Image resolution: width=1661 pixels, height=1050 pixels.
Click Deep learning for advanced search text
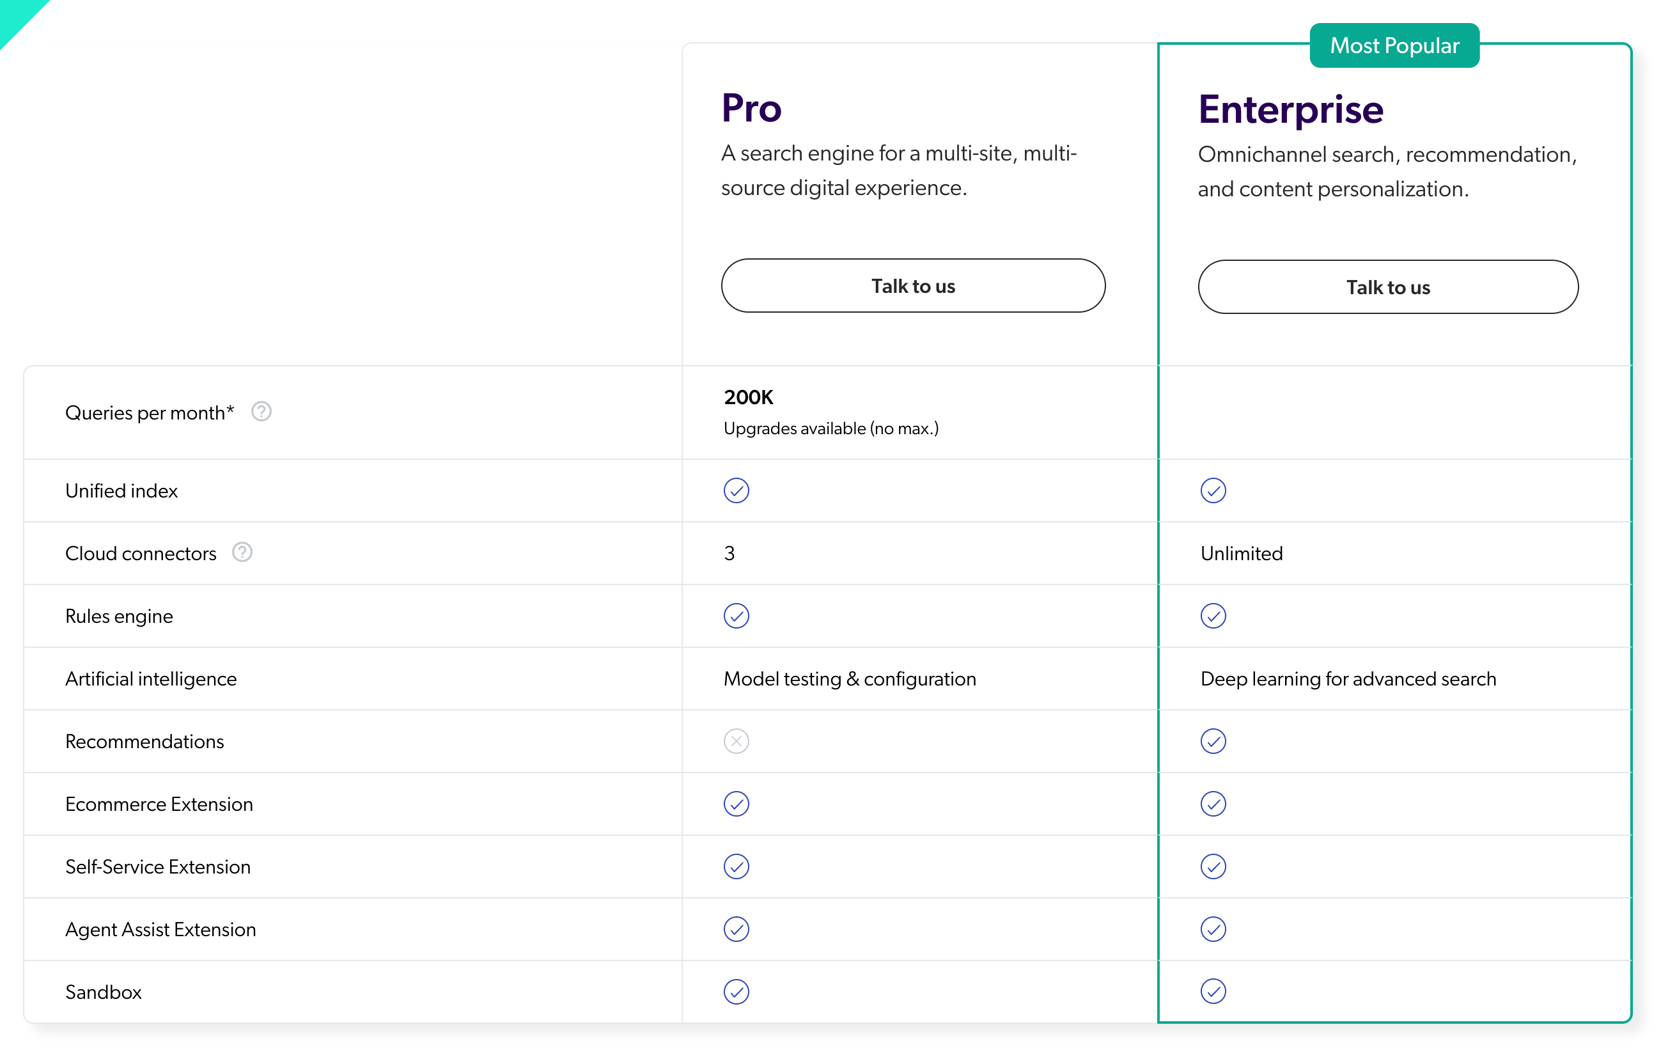(x=1348, y=679)
